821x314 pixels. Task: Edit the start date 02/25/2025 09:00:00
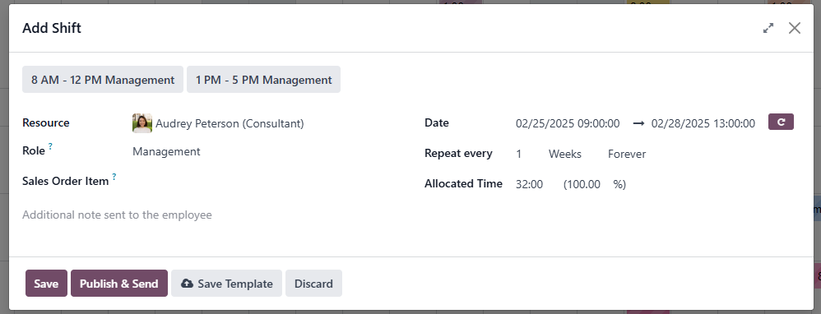pyautogui.click(x=568, y=123)
